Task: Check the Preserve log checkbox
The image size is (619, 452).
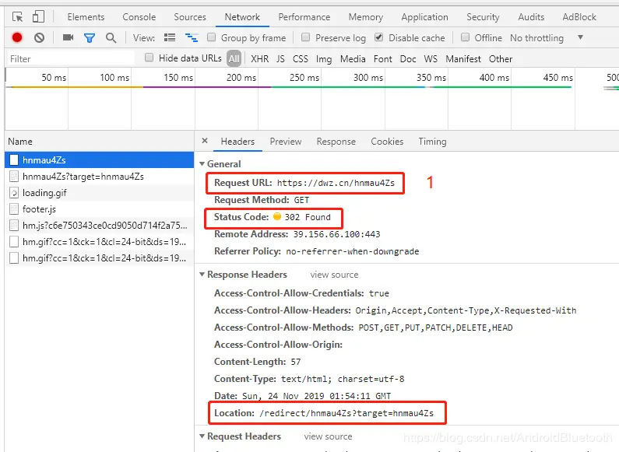Action: pos(305,37)
